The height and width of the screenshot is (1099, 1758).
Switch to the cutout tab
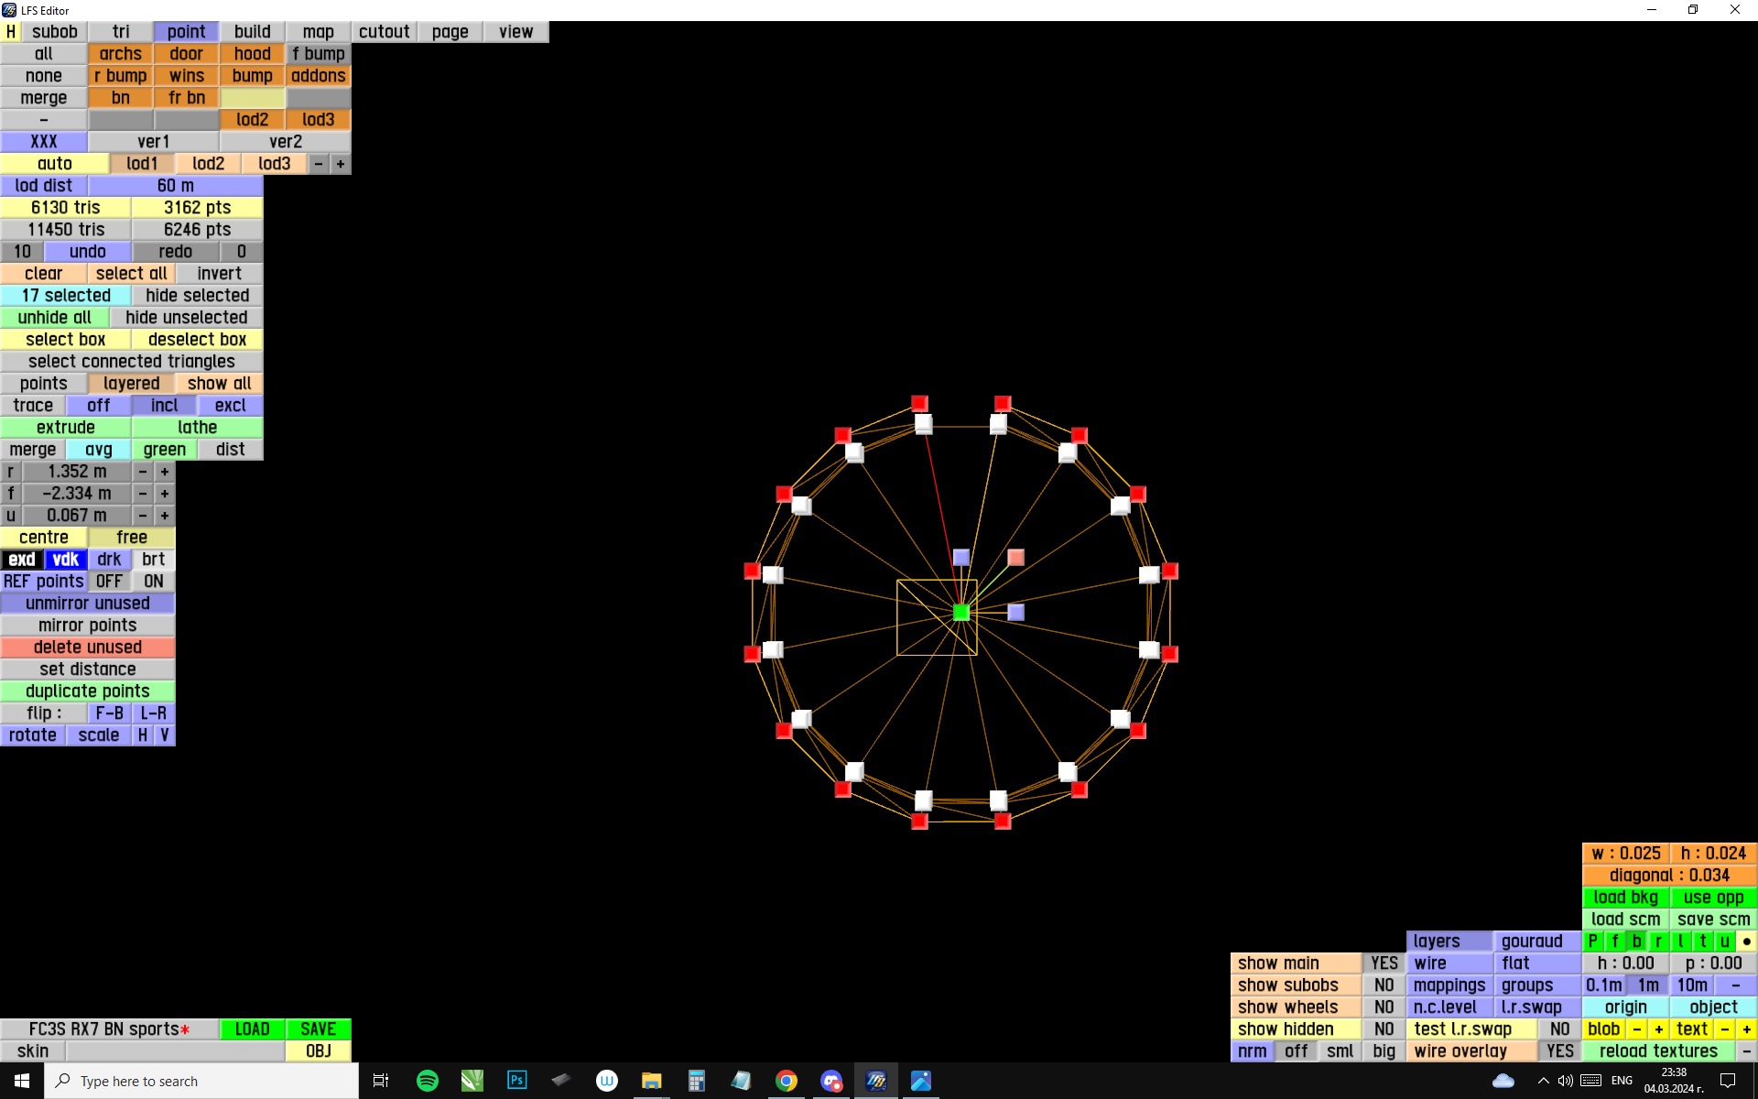[384, 32]
